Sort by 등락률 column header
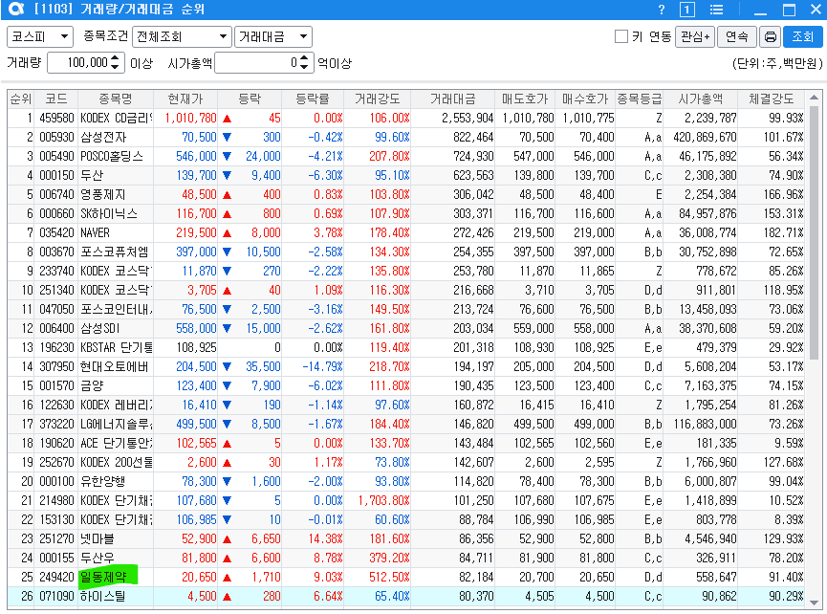Image resolution: width=827 pixels, height=614 pixels. coord(313,99)
